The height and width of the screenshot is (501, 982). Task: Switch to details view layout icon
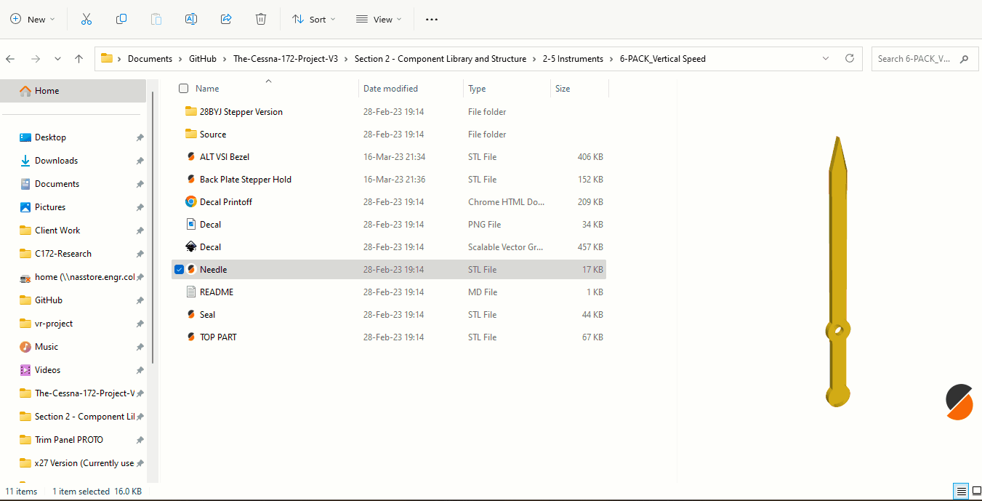click(961, 492)
